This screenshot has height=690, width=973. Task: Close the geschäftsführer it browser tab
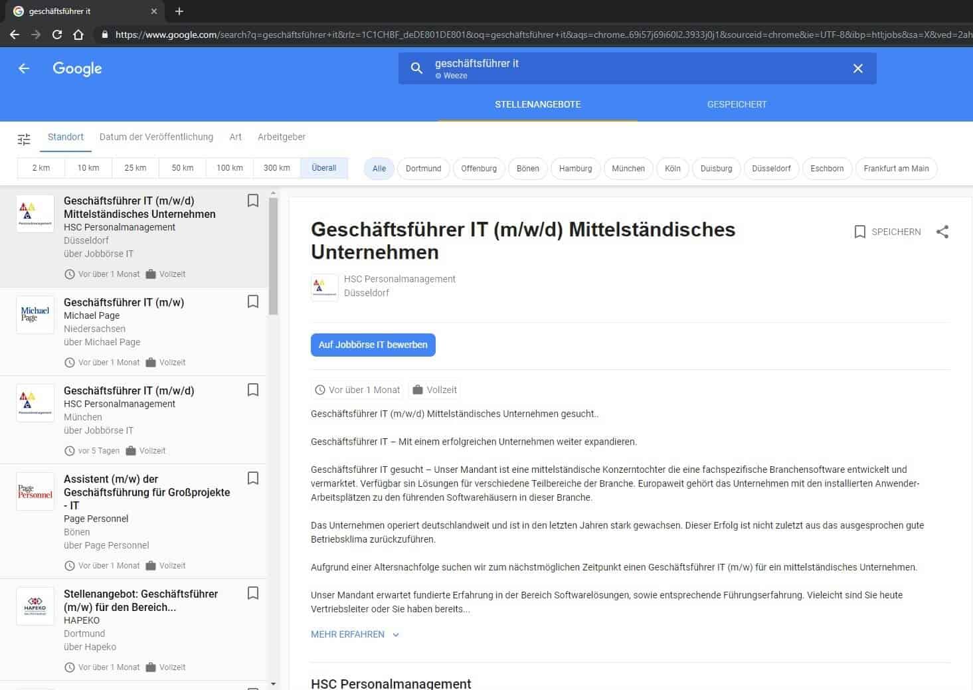coord(154,11)
